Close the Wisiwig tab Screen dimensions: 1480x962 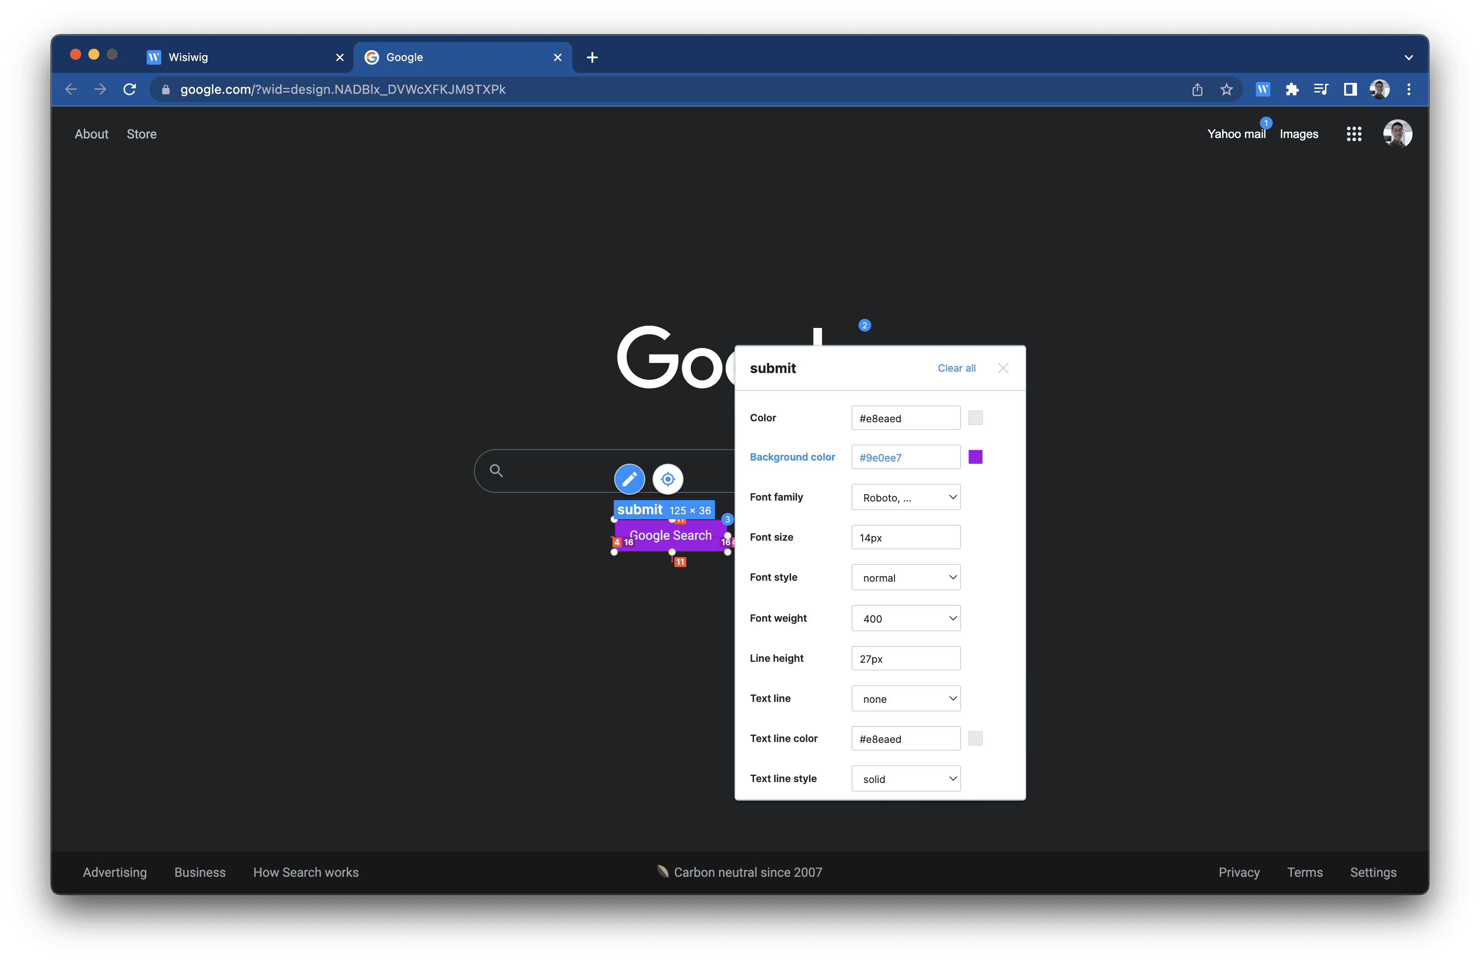[339, 57]
